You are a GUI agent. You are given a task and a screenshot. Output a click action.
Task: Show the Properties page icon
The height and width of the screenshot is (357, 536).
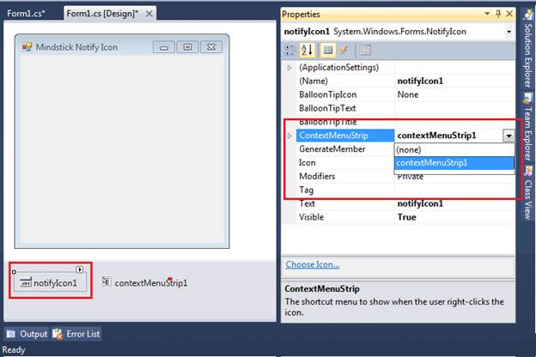tap(327, 50)
